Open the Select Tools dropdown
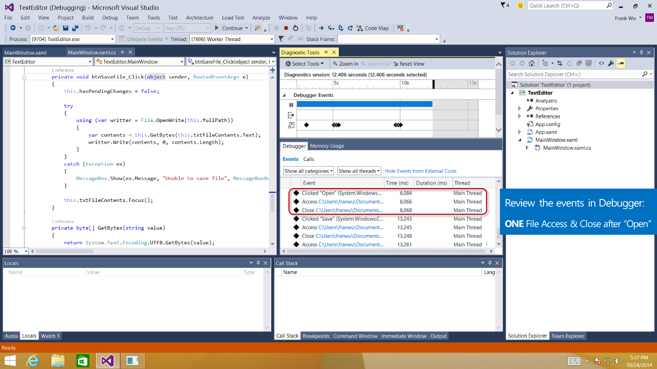 (305, 64)
